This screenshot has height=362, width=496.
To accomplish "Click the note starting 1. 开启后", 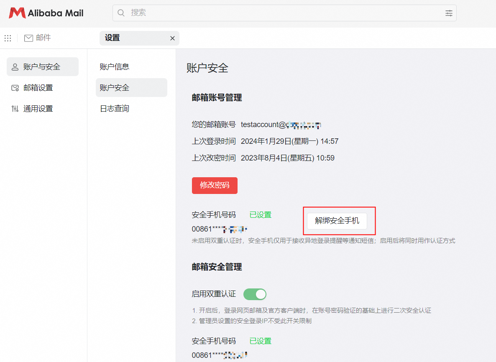I will (312, 311).
